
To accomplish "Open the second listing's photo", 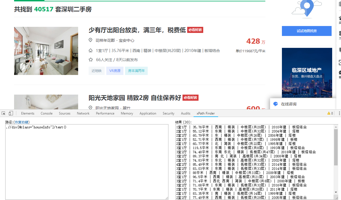I will (x=46, y=102).
